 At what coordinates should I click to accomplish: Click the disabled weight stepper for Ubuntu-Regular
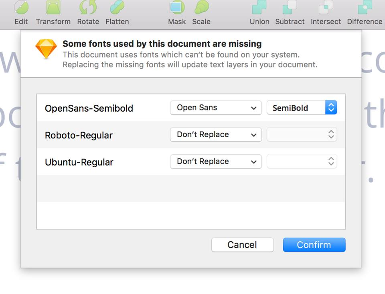[x=302, y=162]
